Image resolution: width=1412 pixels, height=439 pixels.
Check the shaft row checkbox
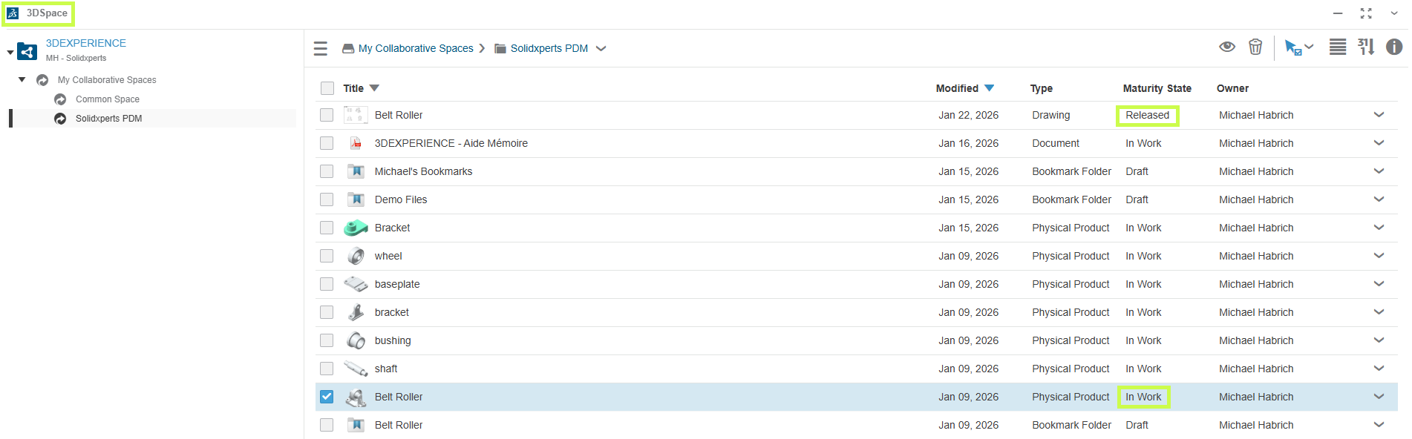pos(327,369)
